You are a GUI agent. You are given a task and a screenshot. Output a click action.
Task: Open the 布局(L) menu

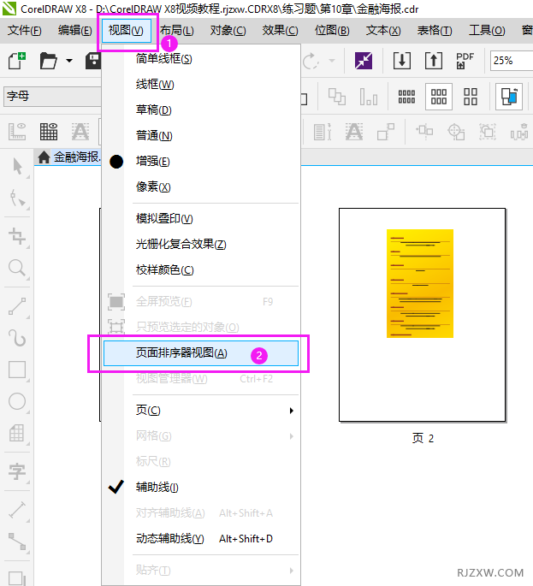click(x=177, y=30)
